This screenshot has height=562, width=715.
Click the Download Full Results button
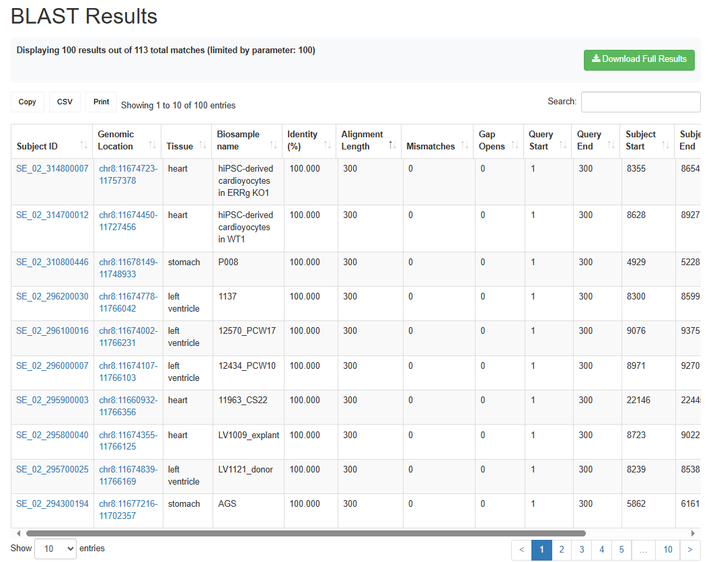(639, 60)
